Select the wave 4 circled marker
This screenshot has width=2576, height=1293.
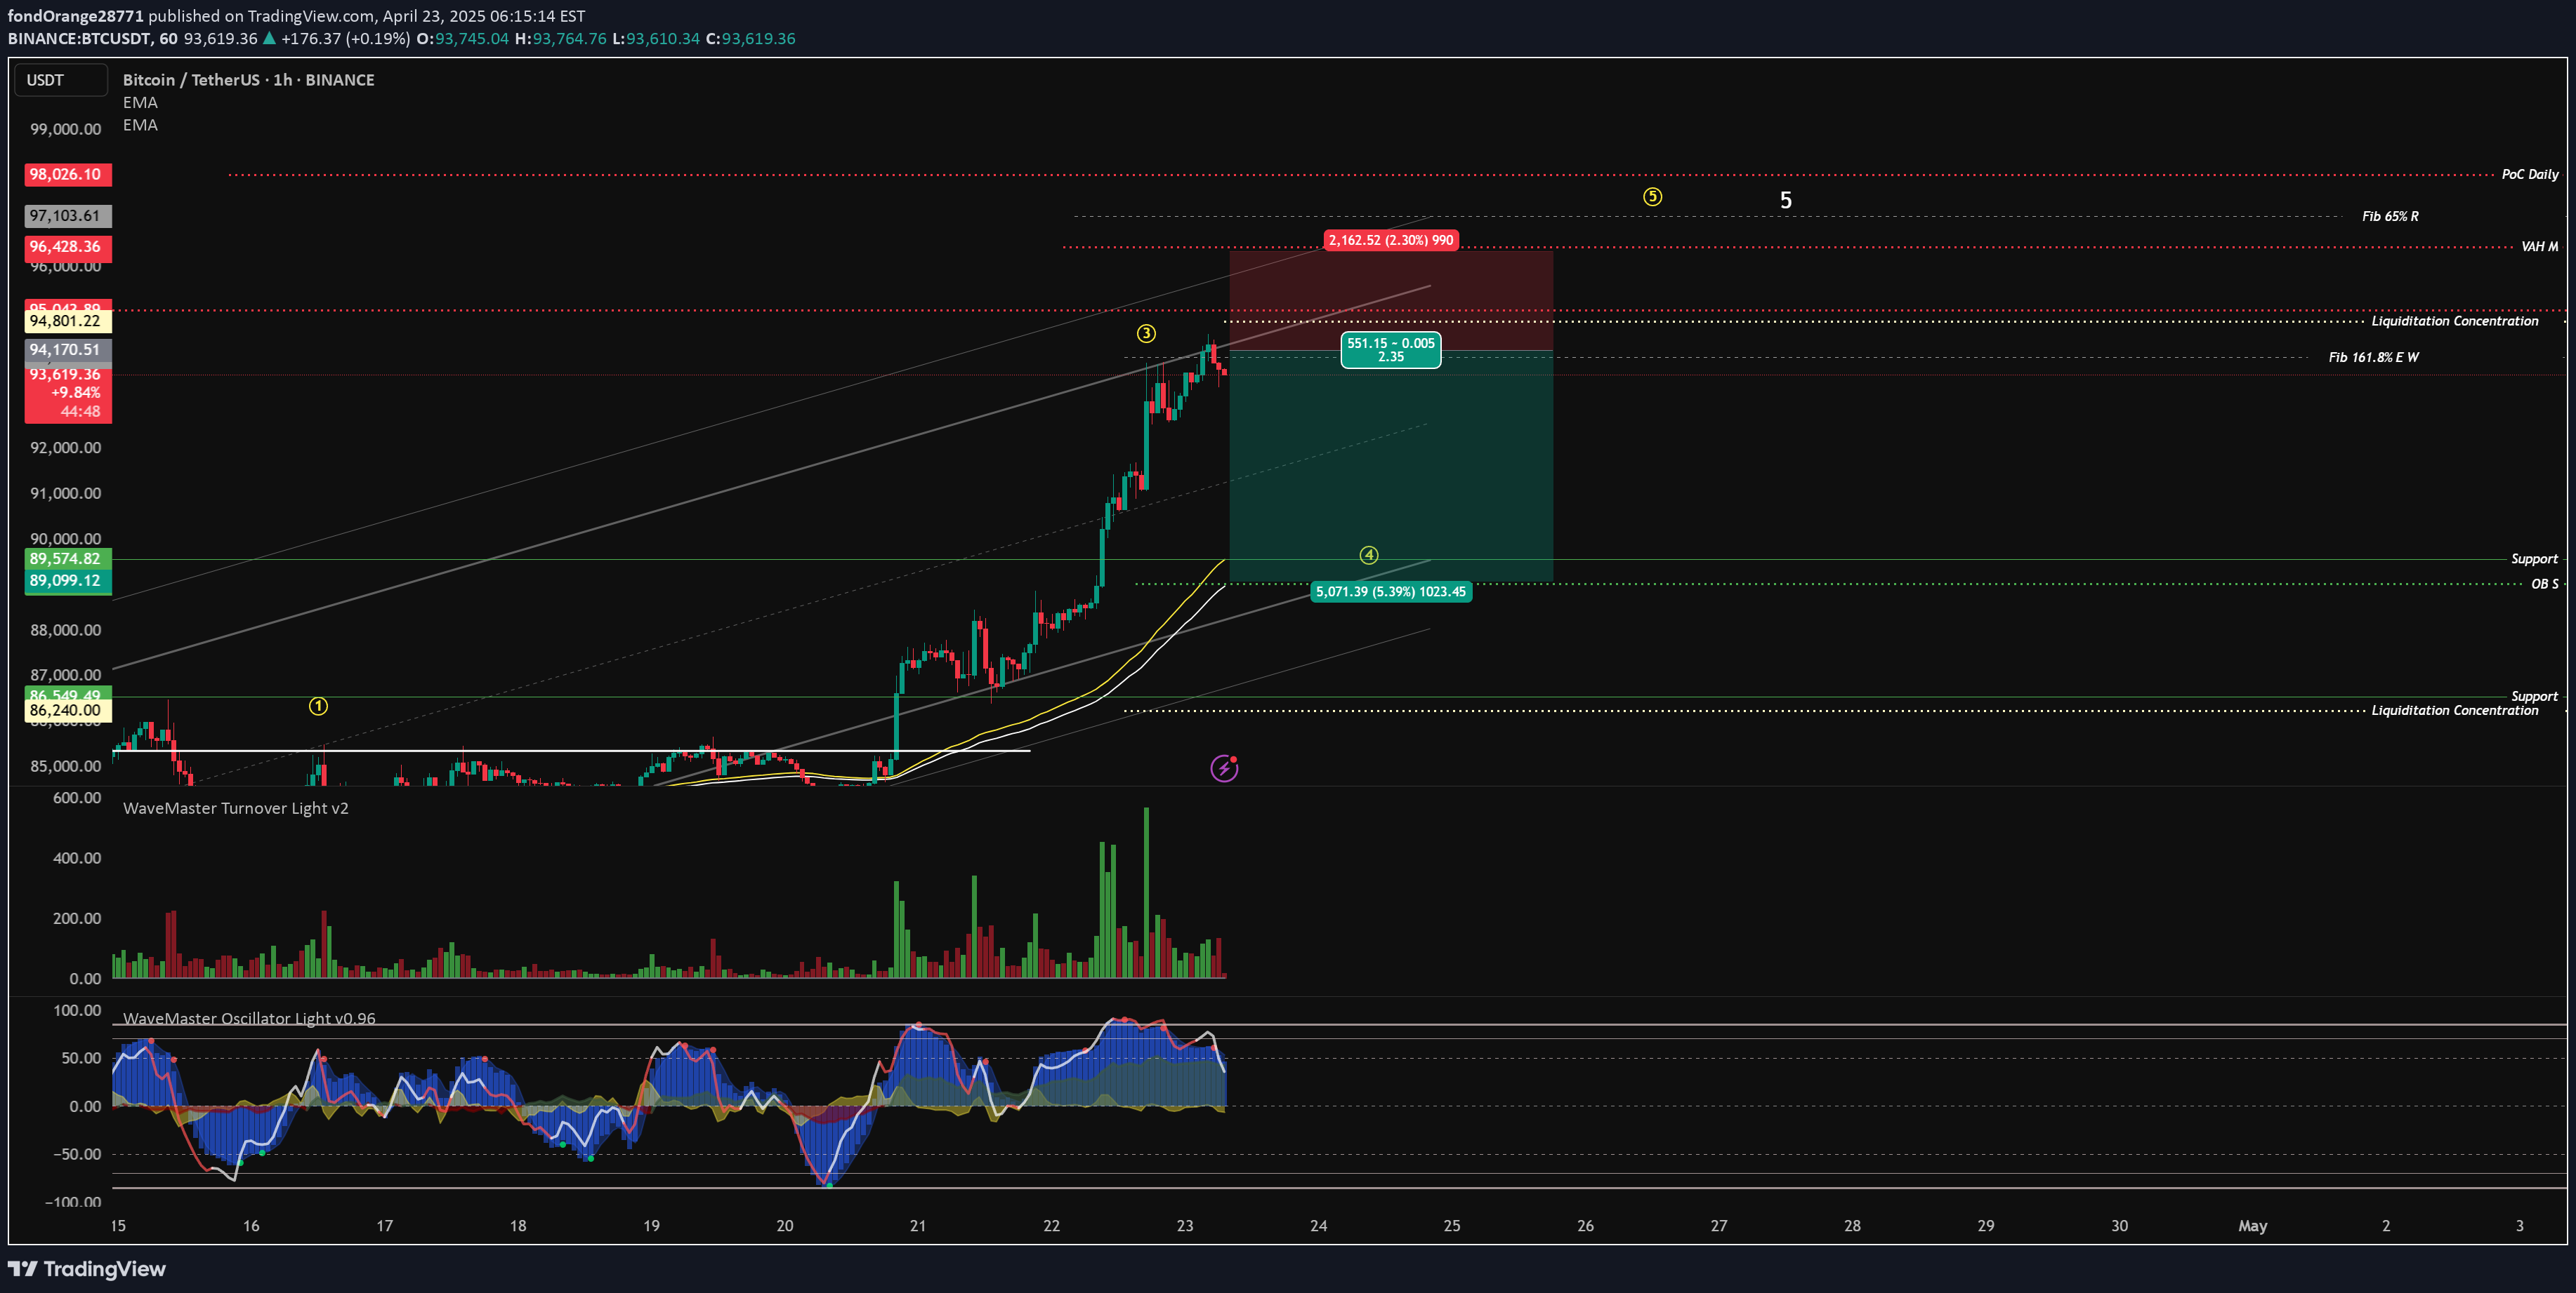tap(1369, 554)
